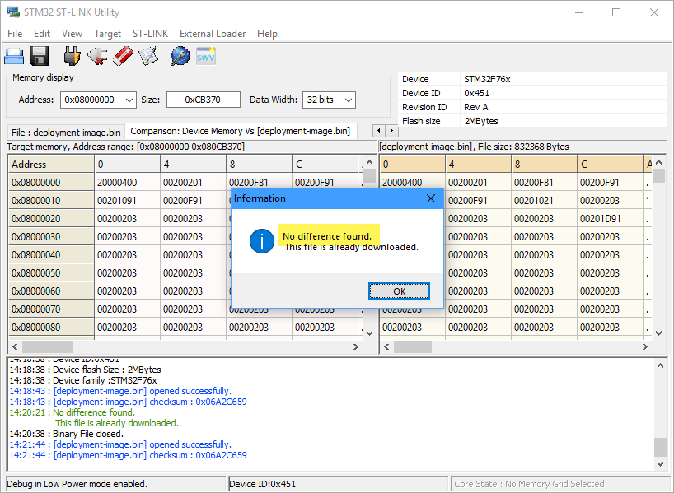Open the File menu

(15, 34)
